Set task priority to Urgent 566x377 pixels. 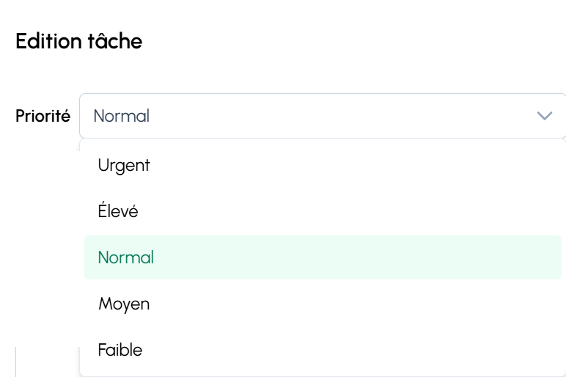coord(124,166)
